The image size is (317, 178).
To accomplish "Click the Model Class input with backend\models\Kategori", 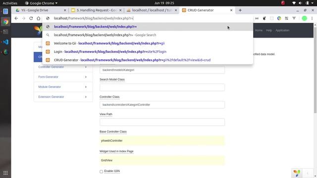I will point(162,70).
